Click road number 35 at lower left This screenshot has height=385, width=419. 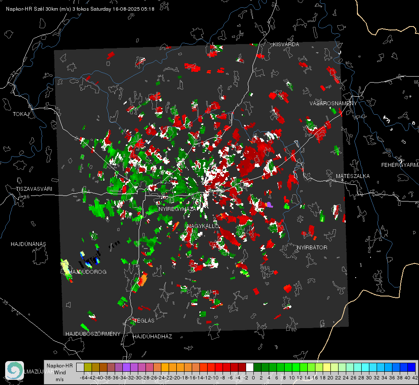click(x=6, y=302)
